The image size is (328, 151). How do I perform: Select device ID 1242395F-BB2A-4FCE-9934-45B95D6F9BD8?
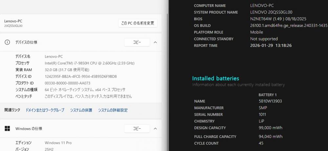pyautogui.click(x=81, y=76)
